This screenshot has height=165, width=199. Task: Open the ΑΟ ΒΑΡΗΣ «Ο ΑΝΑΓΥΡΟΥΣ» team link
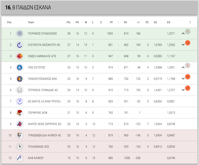pyautogui.click(x=44, y=102)
